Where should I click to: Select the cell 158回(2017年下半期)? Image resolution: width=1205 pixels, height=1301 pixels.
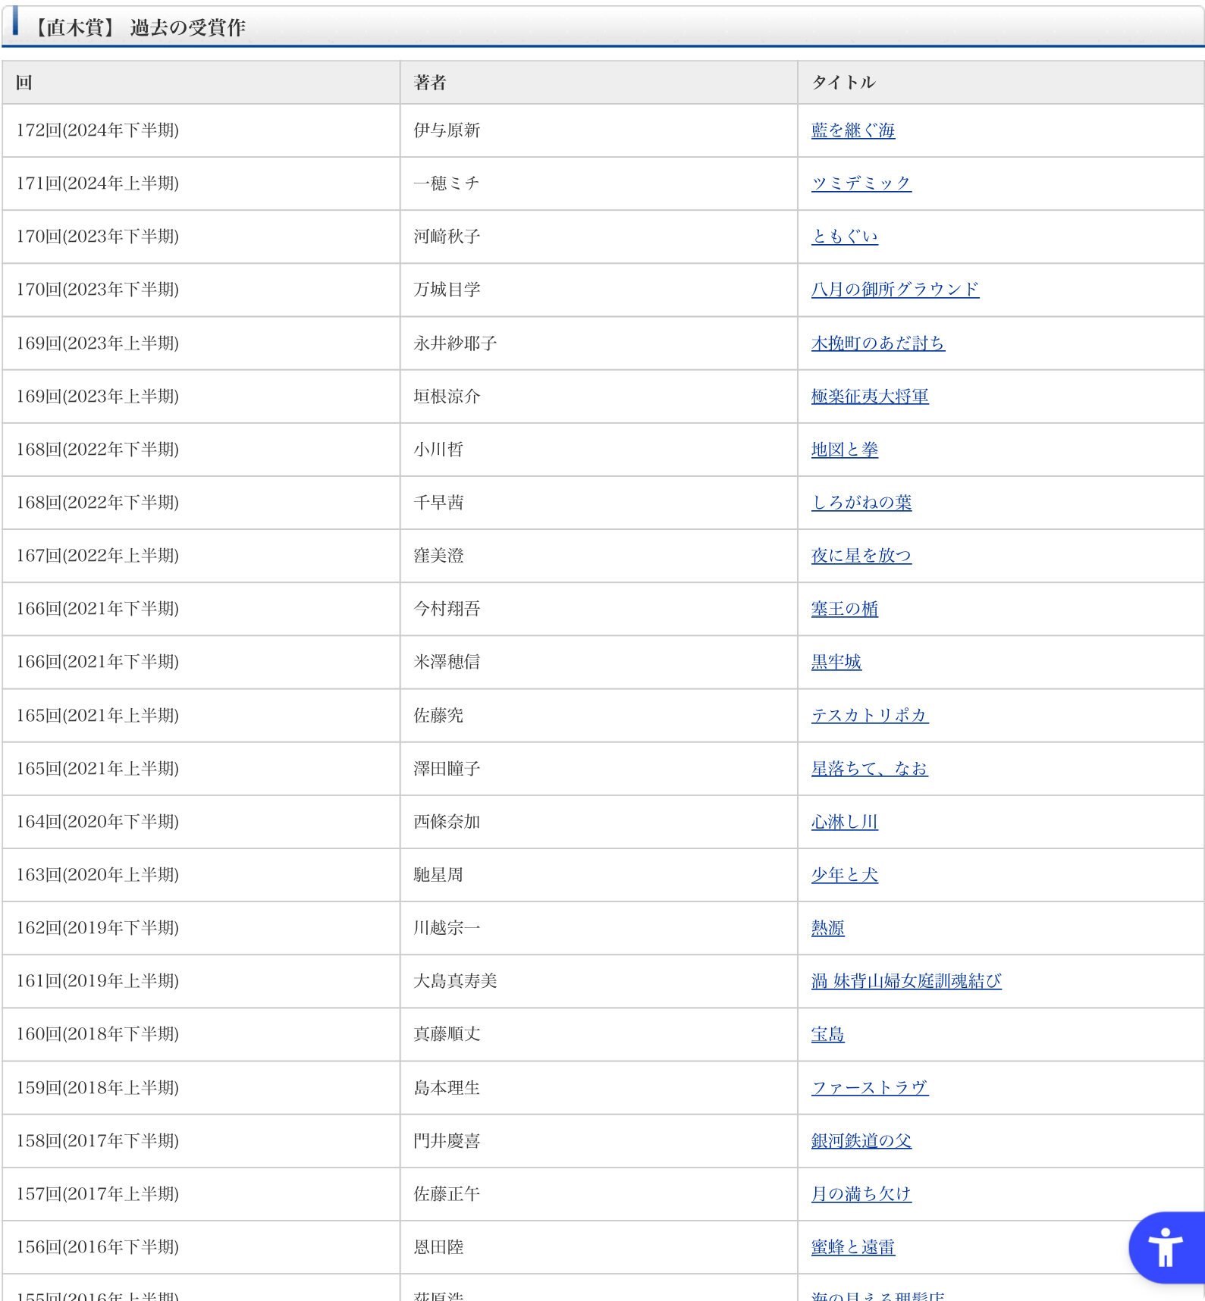tap(201, 1141)
